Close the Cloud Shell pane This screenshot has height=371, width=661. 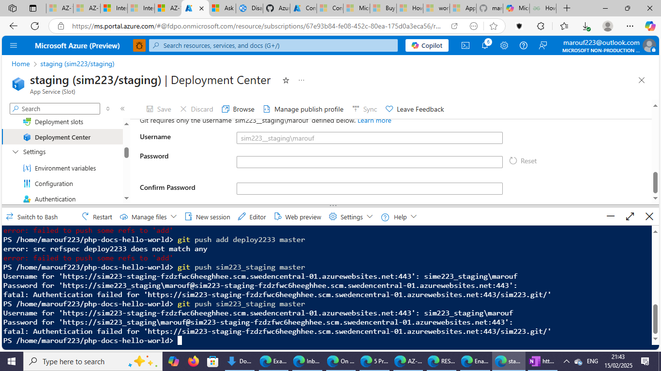point(649,216)
